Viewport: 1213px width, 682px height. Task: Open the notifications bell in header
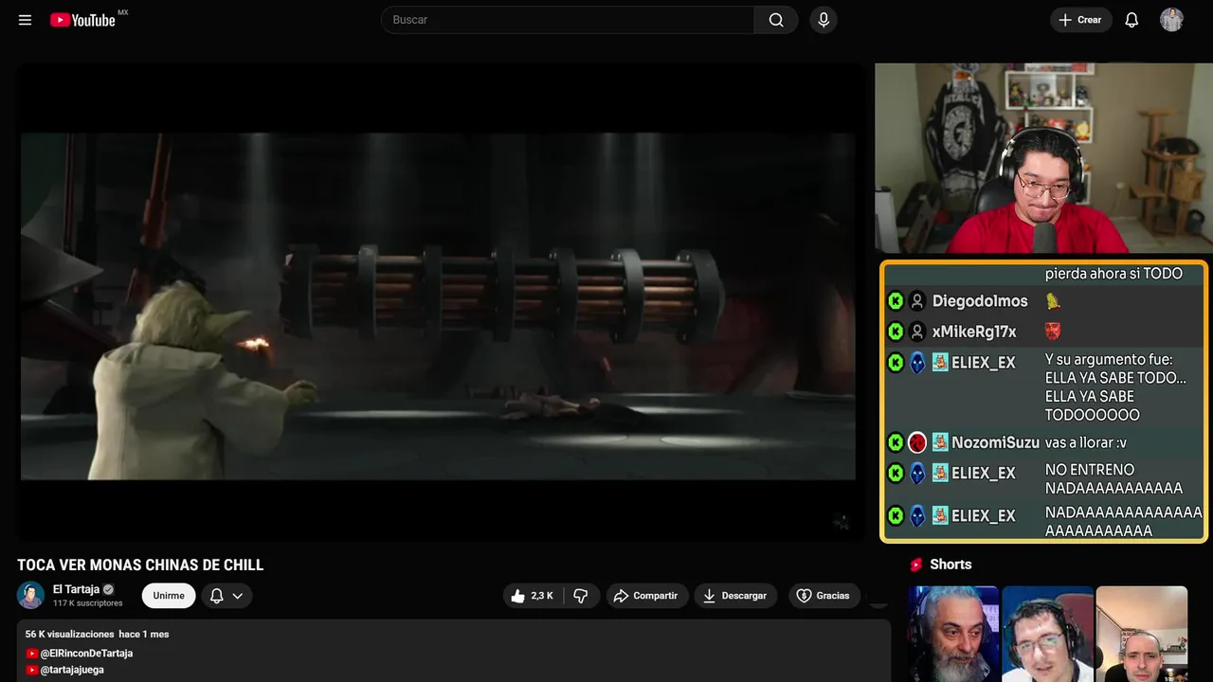[x=1132, y=20]
